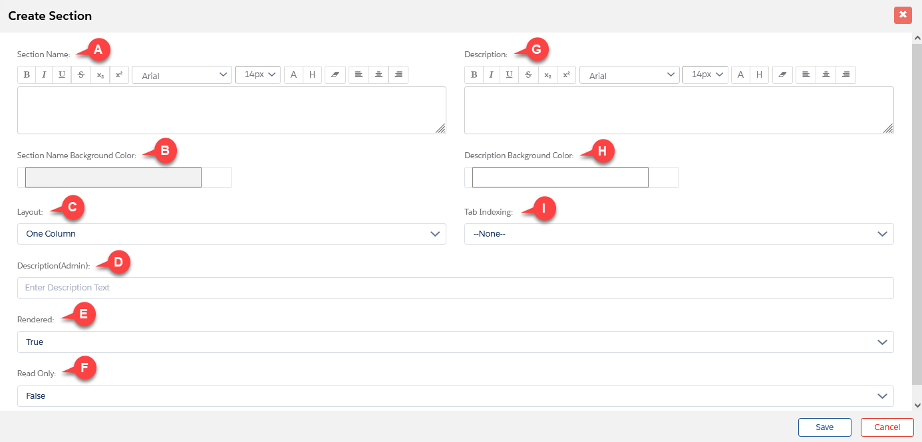Click highlight color 'H' in Description toolbar

tap(759, 75)
